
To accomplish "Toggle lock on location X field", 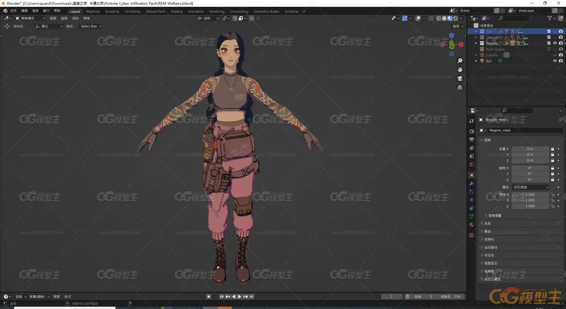I will click(x=552, y=149).
